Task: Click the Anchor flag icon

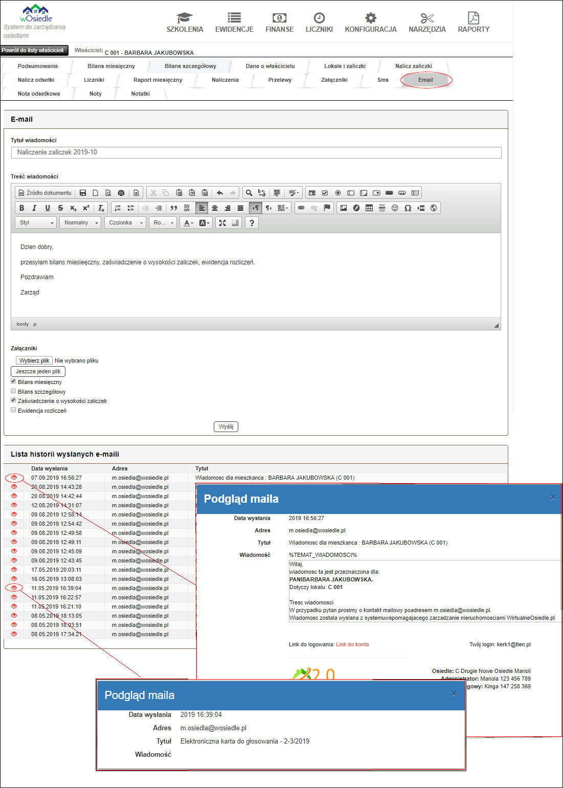Action: coord(327,208)
